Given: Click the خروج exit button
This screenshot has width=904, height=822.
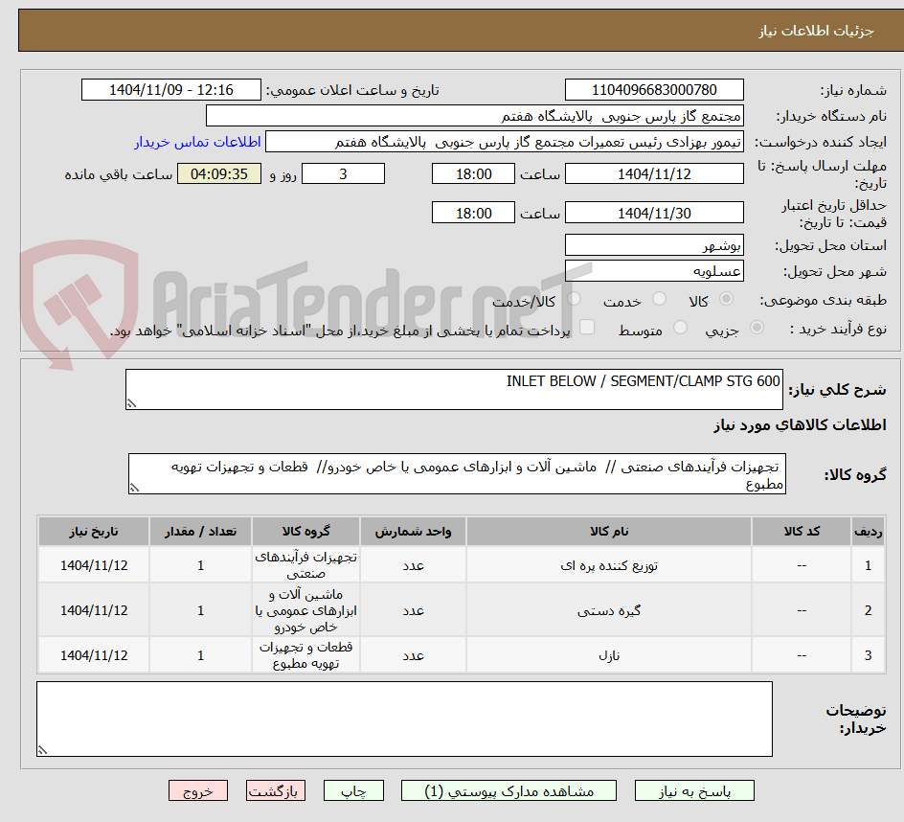Looking at the screenshot, I should tap(198, 790).
